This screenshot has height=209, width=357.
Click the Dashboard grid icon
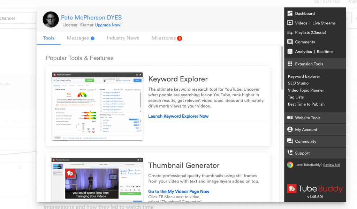[x=290, y=14]
